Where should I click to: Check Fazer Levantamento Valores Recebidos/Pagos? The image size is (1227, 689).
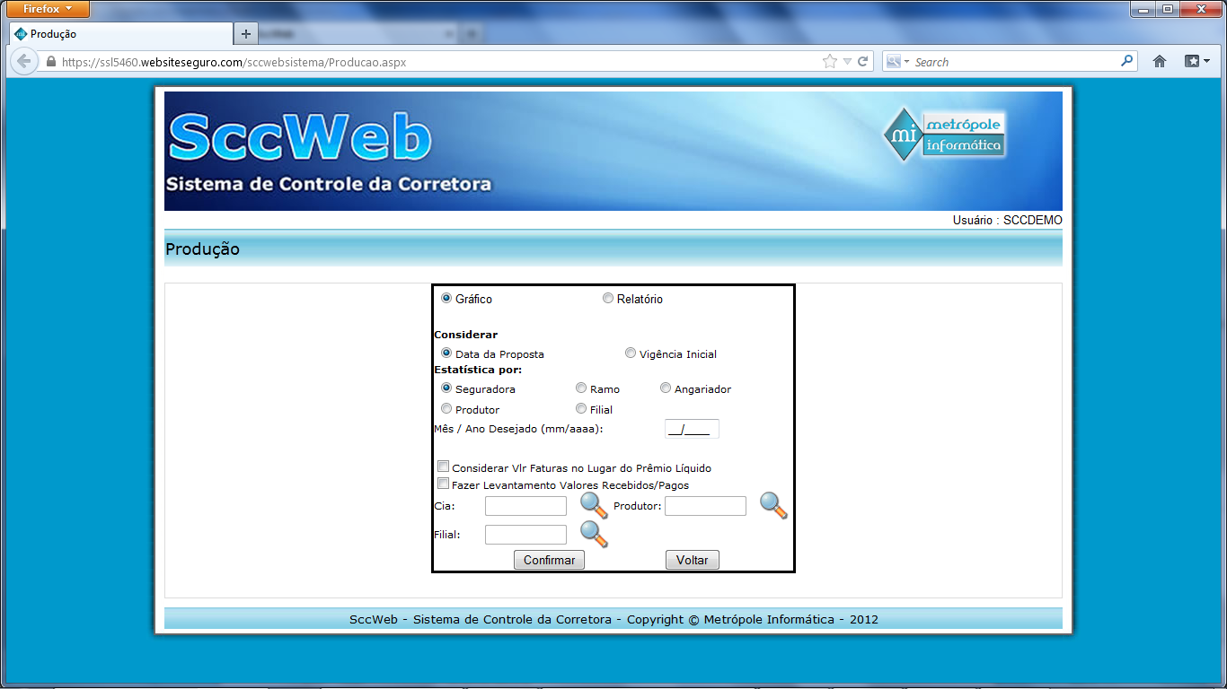443,484
